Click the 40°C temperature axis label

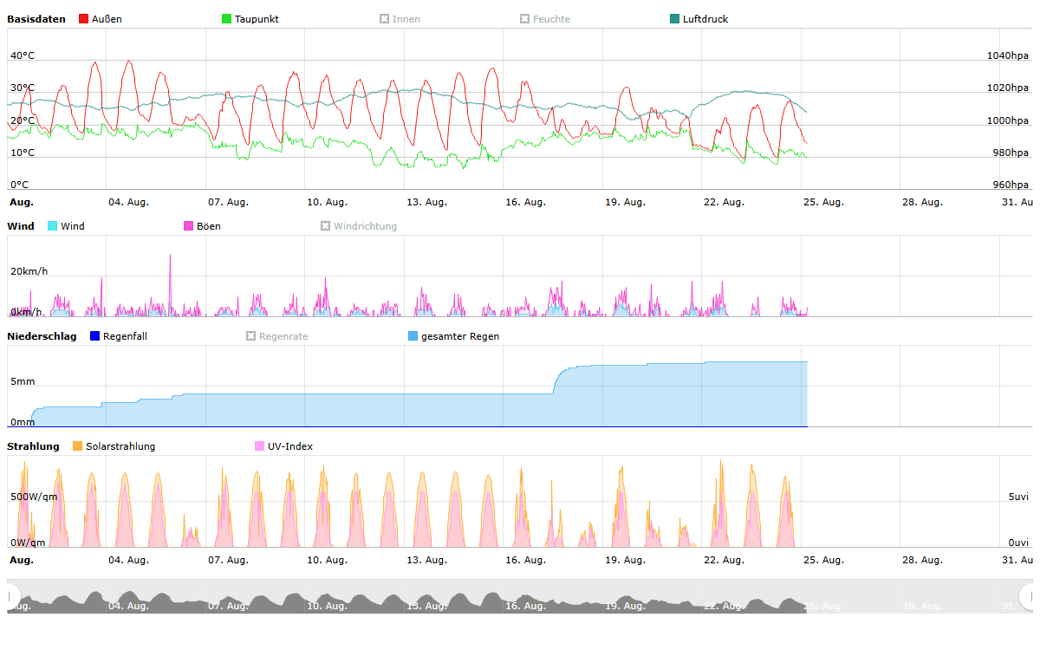click(x=23, y=55)
